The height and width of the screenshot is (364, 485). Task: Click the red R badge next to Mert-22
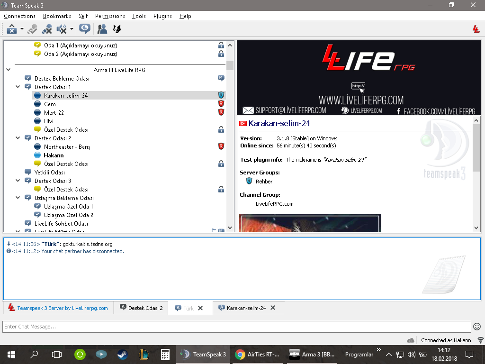(x=221, y=112)
